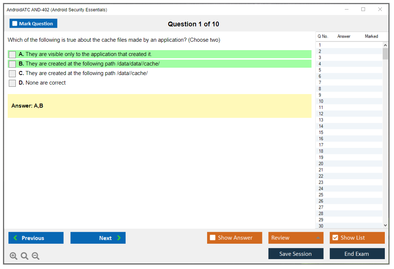The height and width of the screenshot is (269, 394).
Task: Click the zoom in magnifier icon
Action: click(14, 256)
